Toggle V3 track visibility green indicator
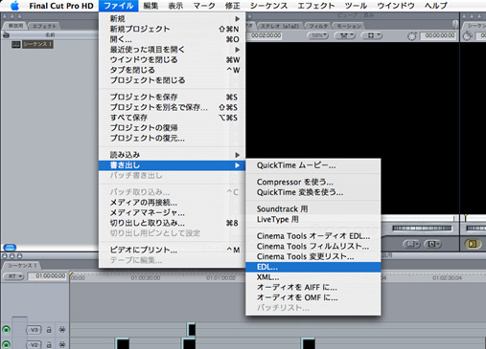486x349 pixels. pyautogui.click(x=6, y=330)
